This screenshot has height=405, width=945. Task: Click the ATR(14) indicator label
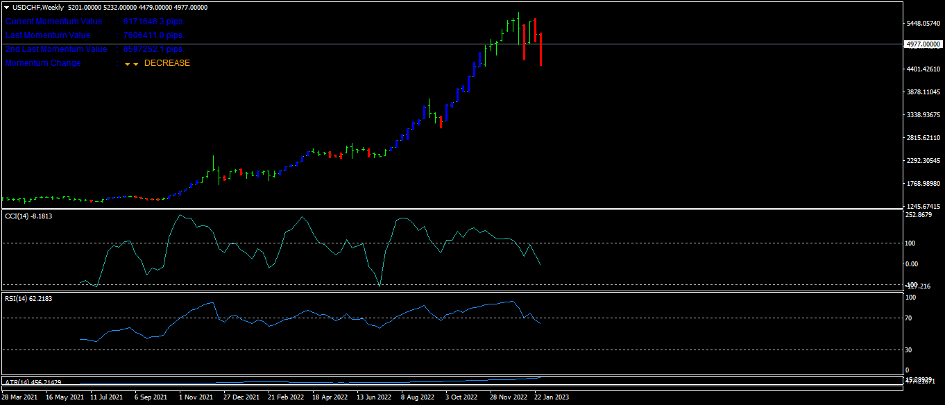[x=33, y=382]
